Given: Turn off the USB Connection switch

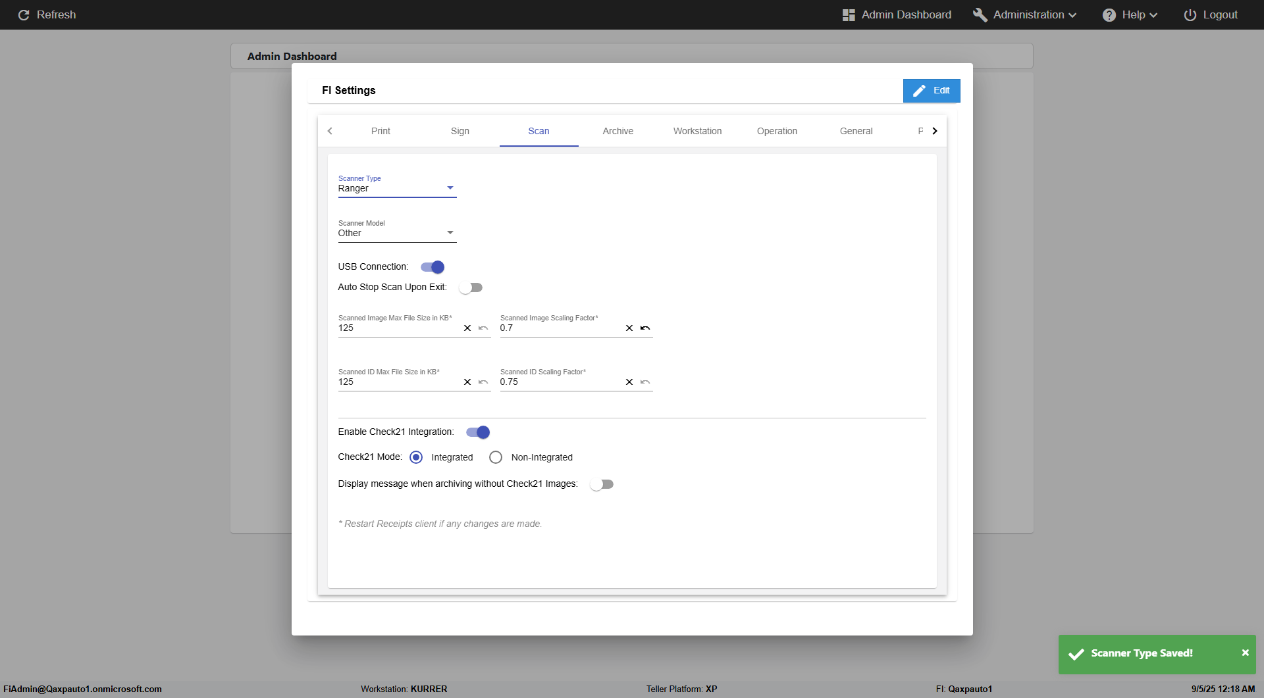Looking at the screenshot, I should pyautogui.click(x=433, y=267).
